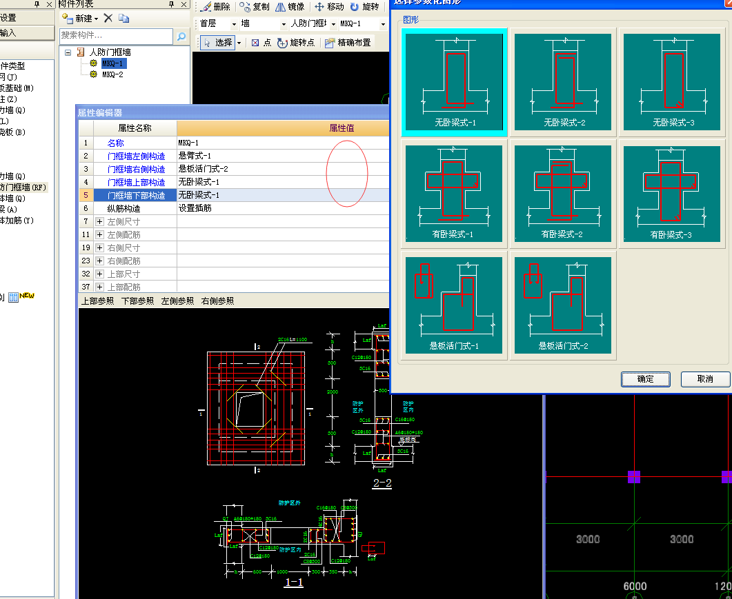Click the 纵筋构造 value 设置插筋
732x599 pixels.
pyautogui.click(x=282, y=208)
